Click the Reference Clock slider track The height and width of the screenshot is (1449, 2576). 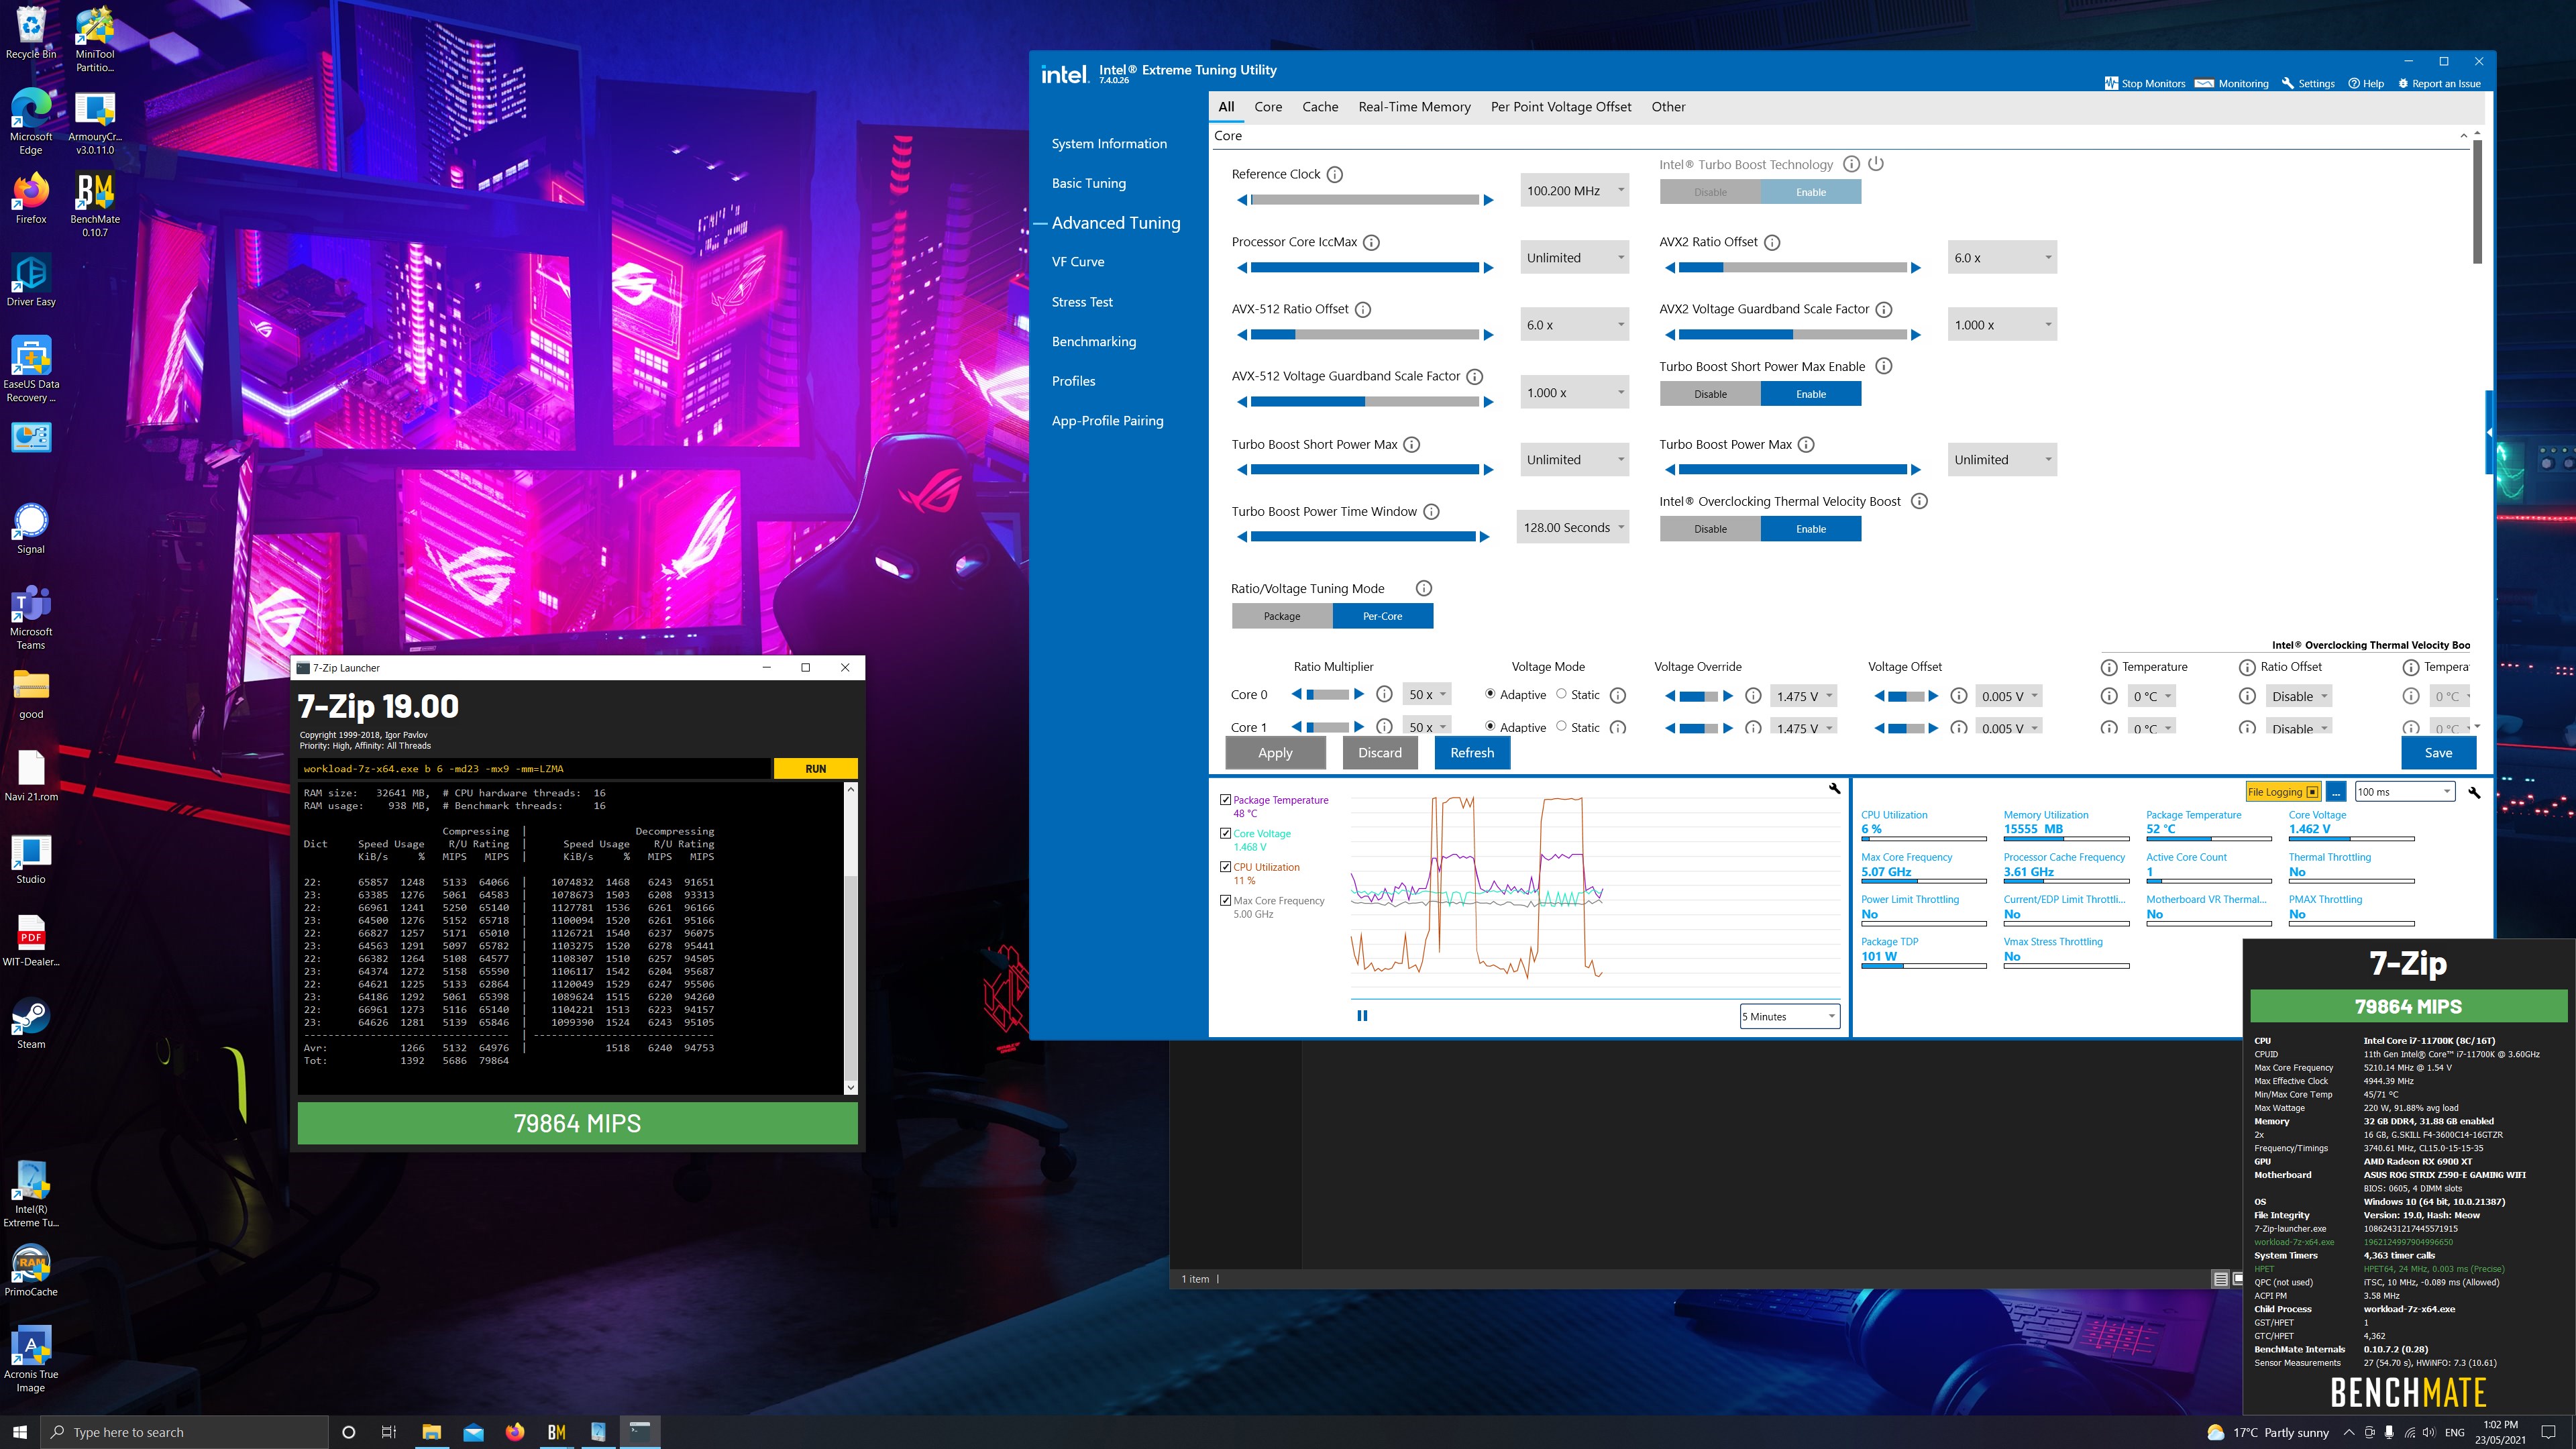[1364, 200]
